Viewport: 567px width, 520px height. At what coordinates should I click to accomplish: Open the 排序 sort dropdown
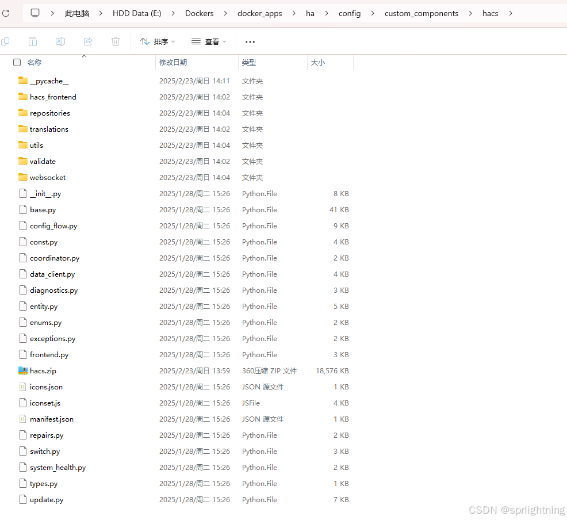pos(158,42)
